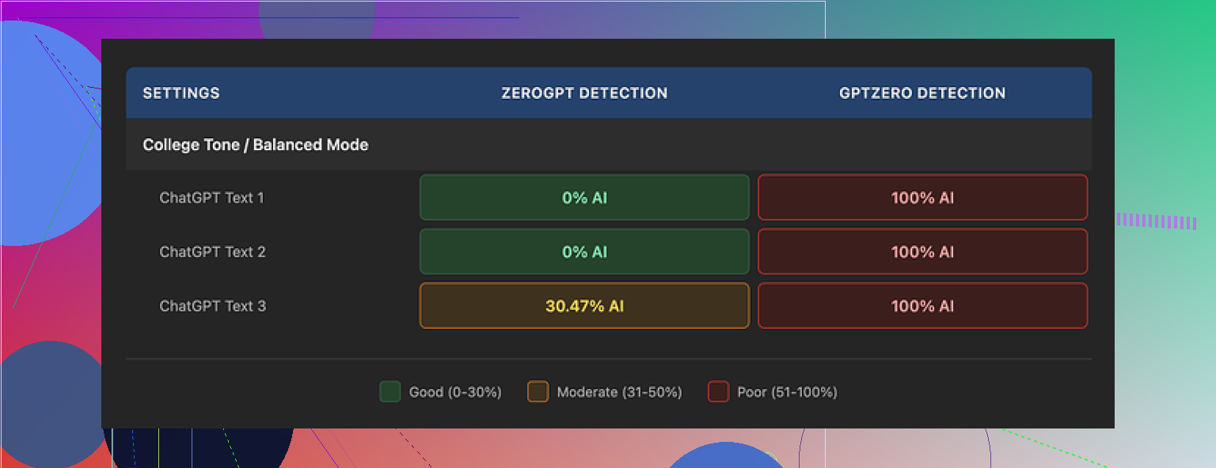Select the ZEROGPT DETECTION column header
Image resolution: width=1216 pixels, height=468 pixels.
pyautogui.click(x=583, y=92)
